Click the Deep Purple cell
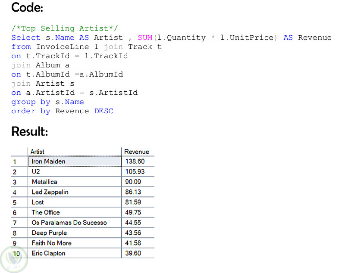Viewport: 345px width, 273px height. pos(75,233)
